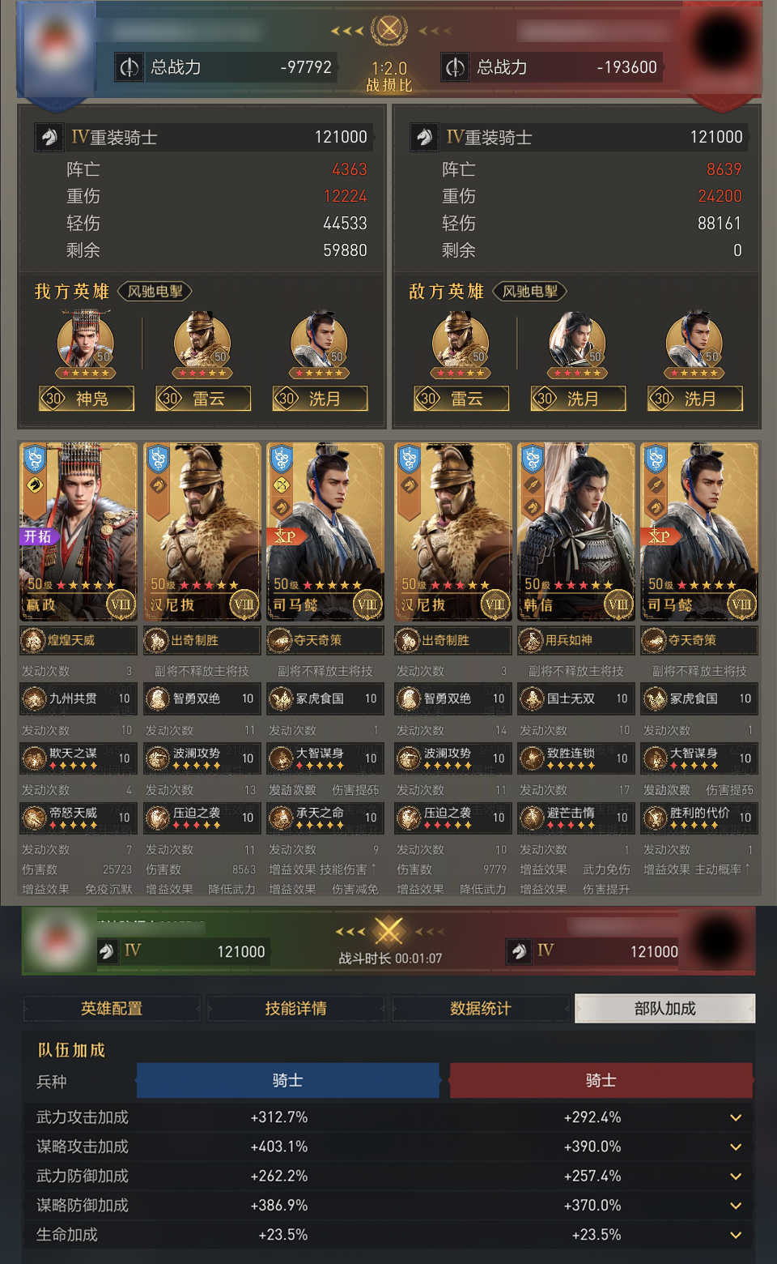The width and height of the screenshot is (777, 1264).
Task: Expand the 谋略攻击加成 row chevron
Action: tap(736, 1147)
